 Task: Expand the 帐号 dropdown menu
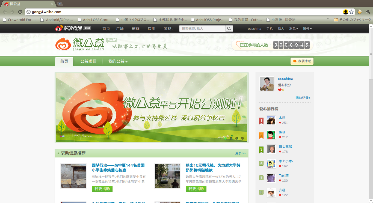pyautogui.click(x=307, y=29)
